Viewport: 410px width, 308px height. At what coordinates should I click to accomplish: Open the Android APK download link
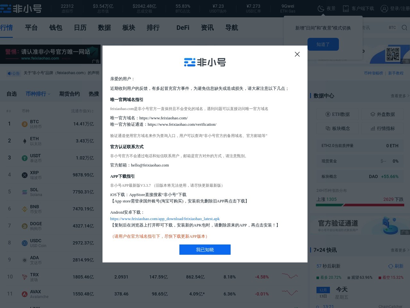[165, 219]
